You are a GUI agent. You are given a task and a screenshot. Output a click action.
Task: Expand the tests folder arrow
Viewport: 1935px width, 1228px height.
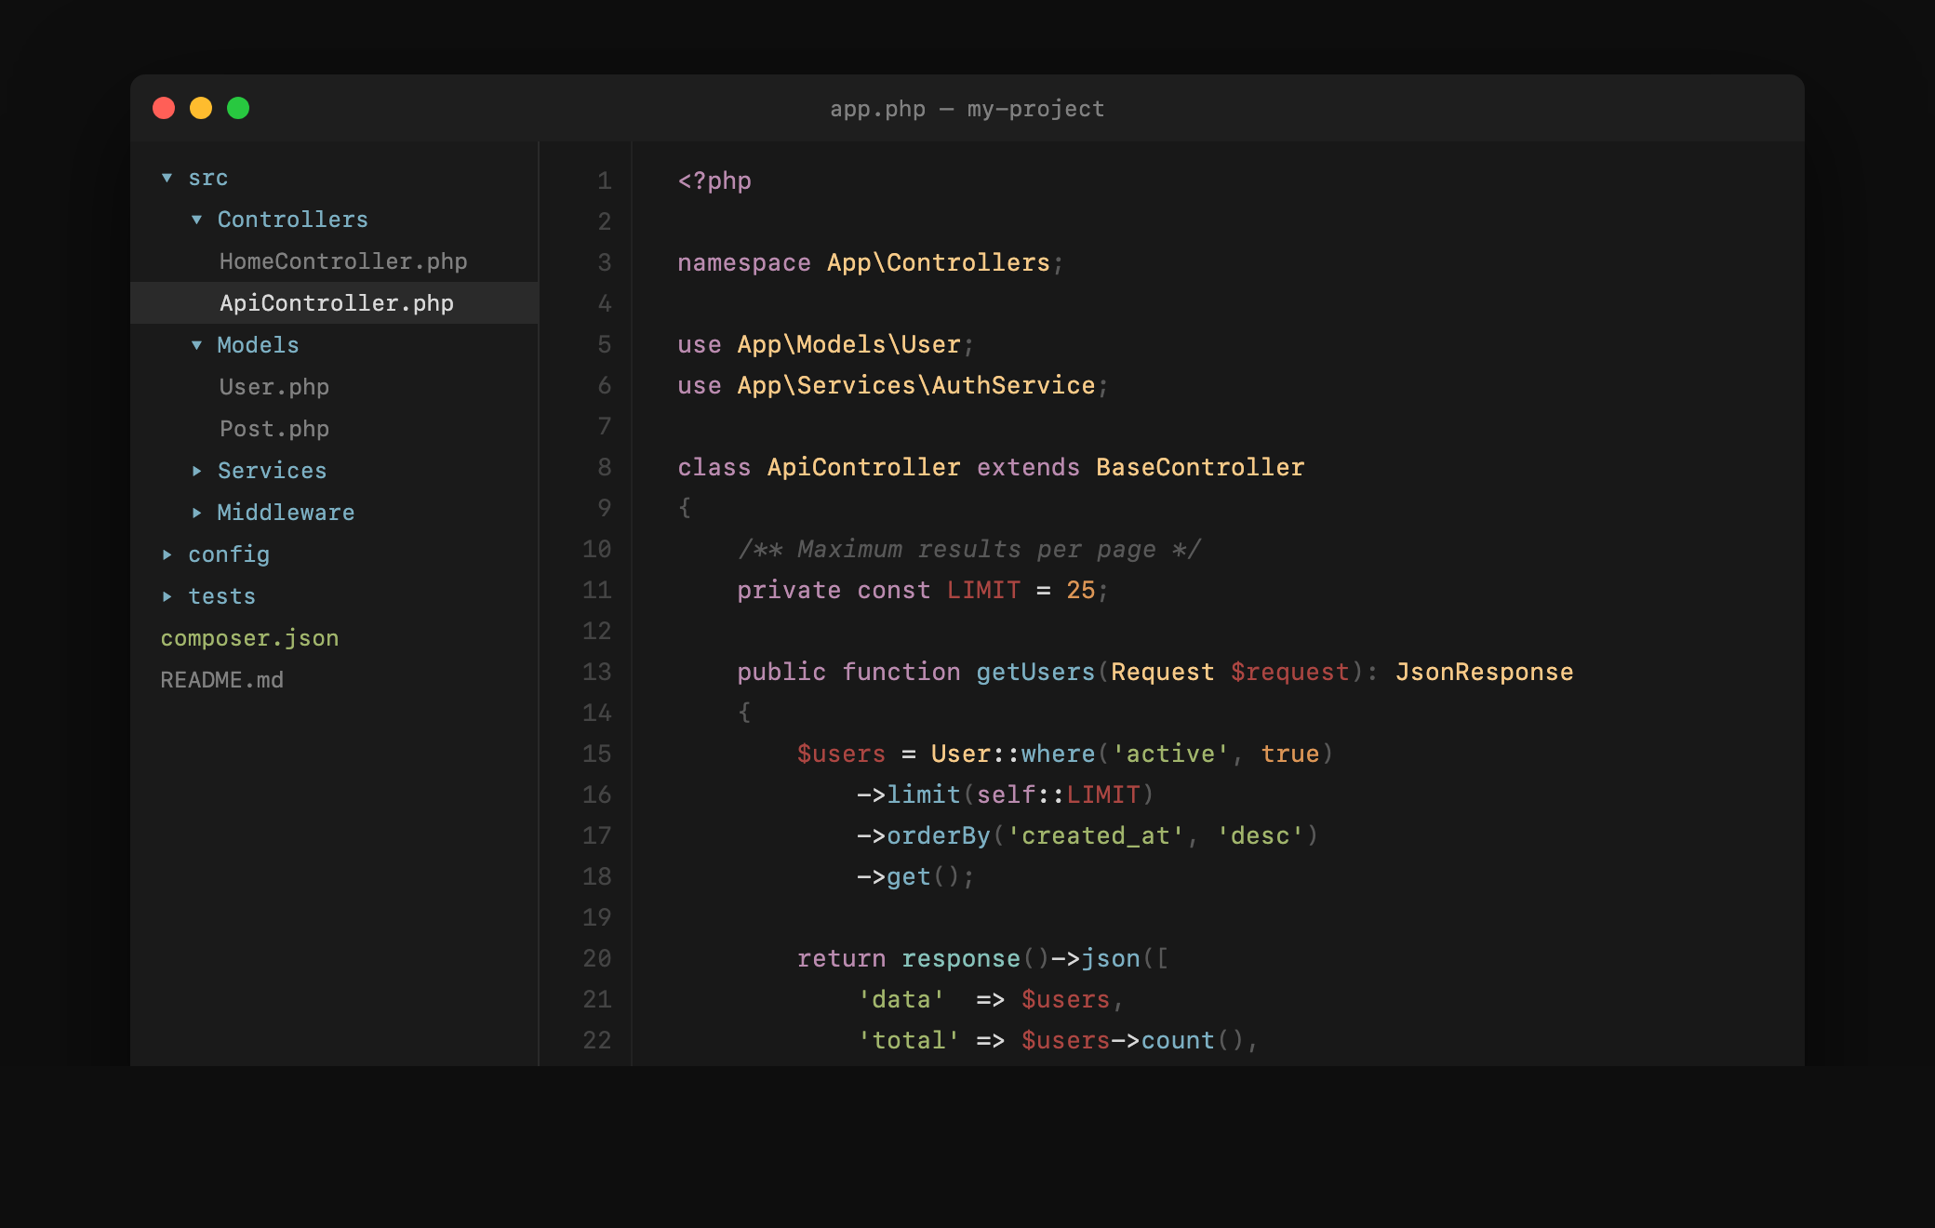pos(167,596)
